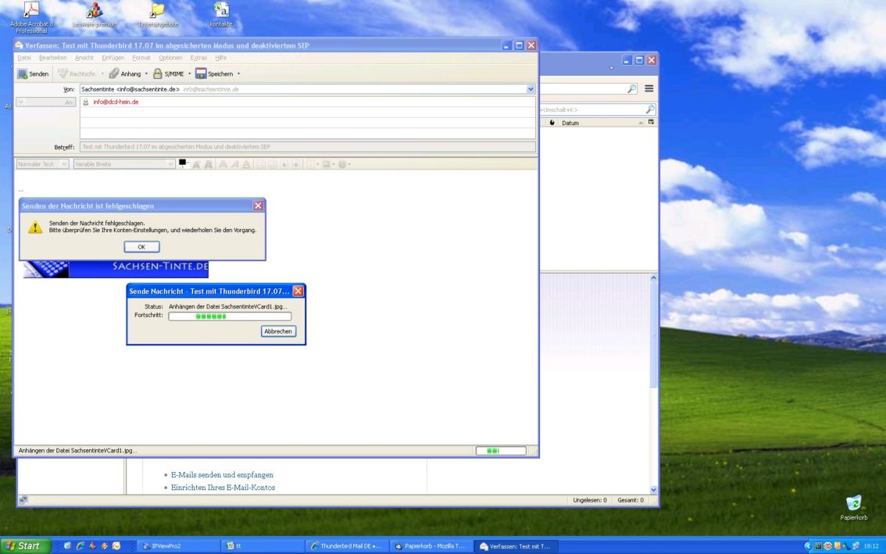Open the kontakte desktop shortcut
The width and height of the screenshot is (886, 554).
click(221, 11)
